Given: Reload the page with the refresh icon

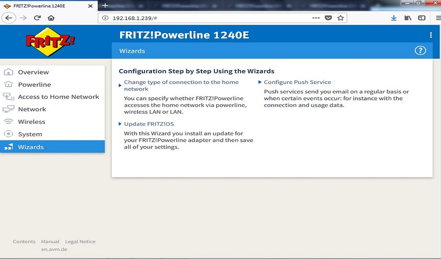Looking at the screenshot, I should click(37, 18).
